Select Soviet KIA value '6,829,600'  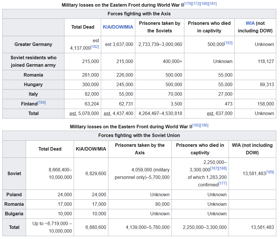[x=96, y=174]
